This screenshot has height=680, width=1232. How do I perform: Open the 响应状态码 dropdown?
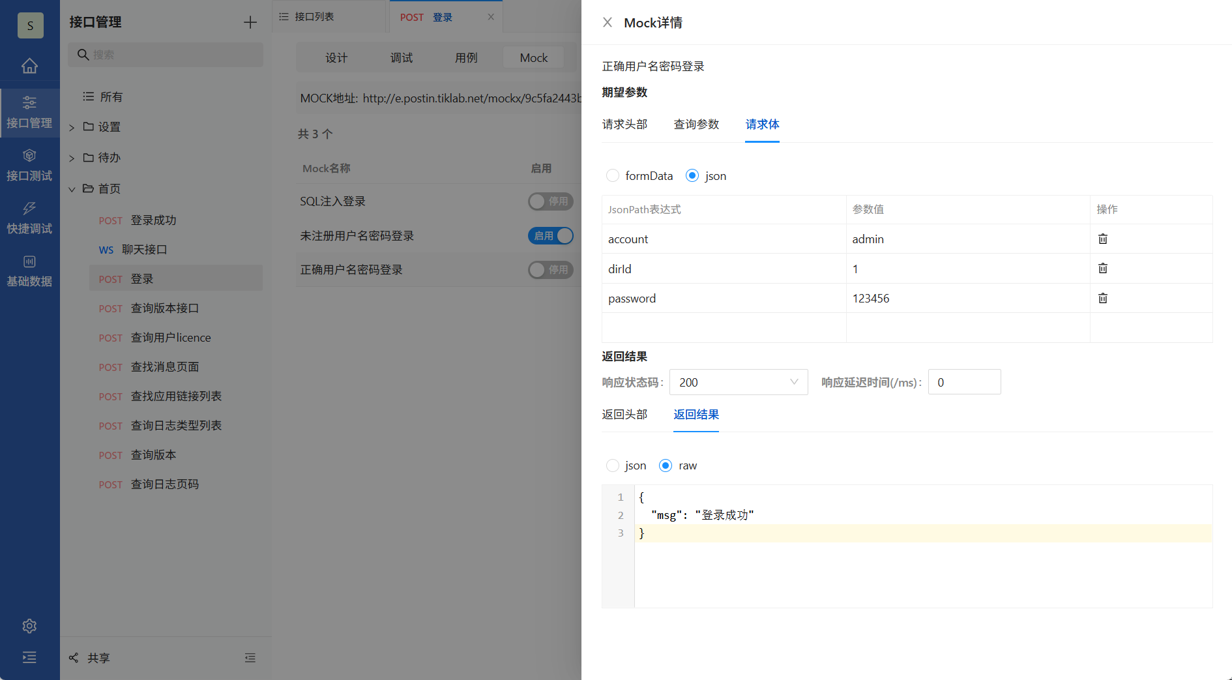point(739,382)
